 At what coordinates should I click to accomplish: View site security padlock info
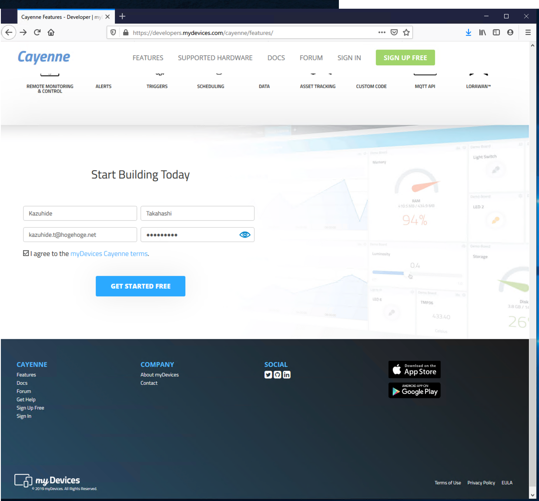coord(126,32)
